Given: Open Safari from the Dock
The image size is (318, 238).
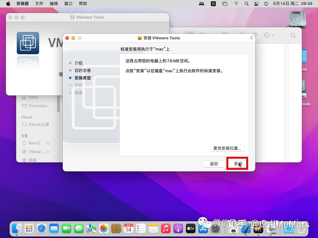Looking at the screenshot, I should click(x=42, y=228).
